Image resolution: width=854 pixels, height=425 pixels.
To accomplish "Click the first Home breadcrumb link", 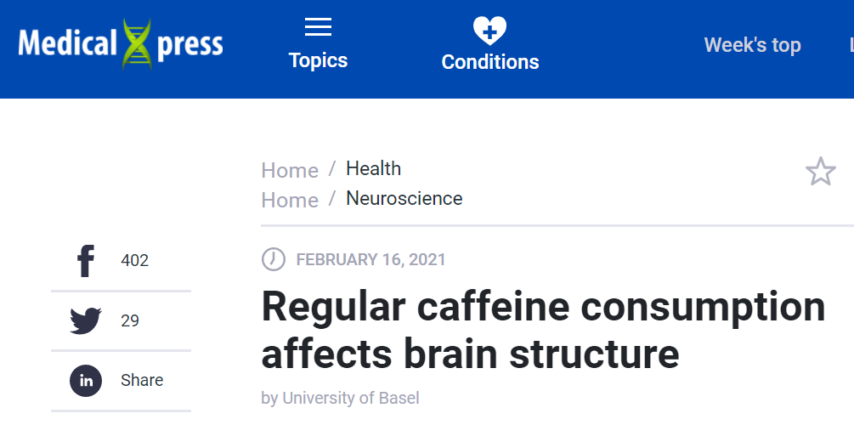I will pos(289,170).
